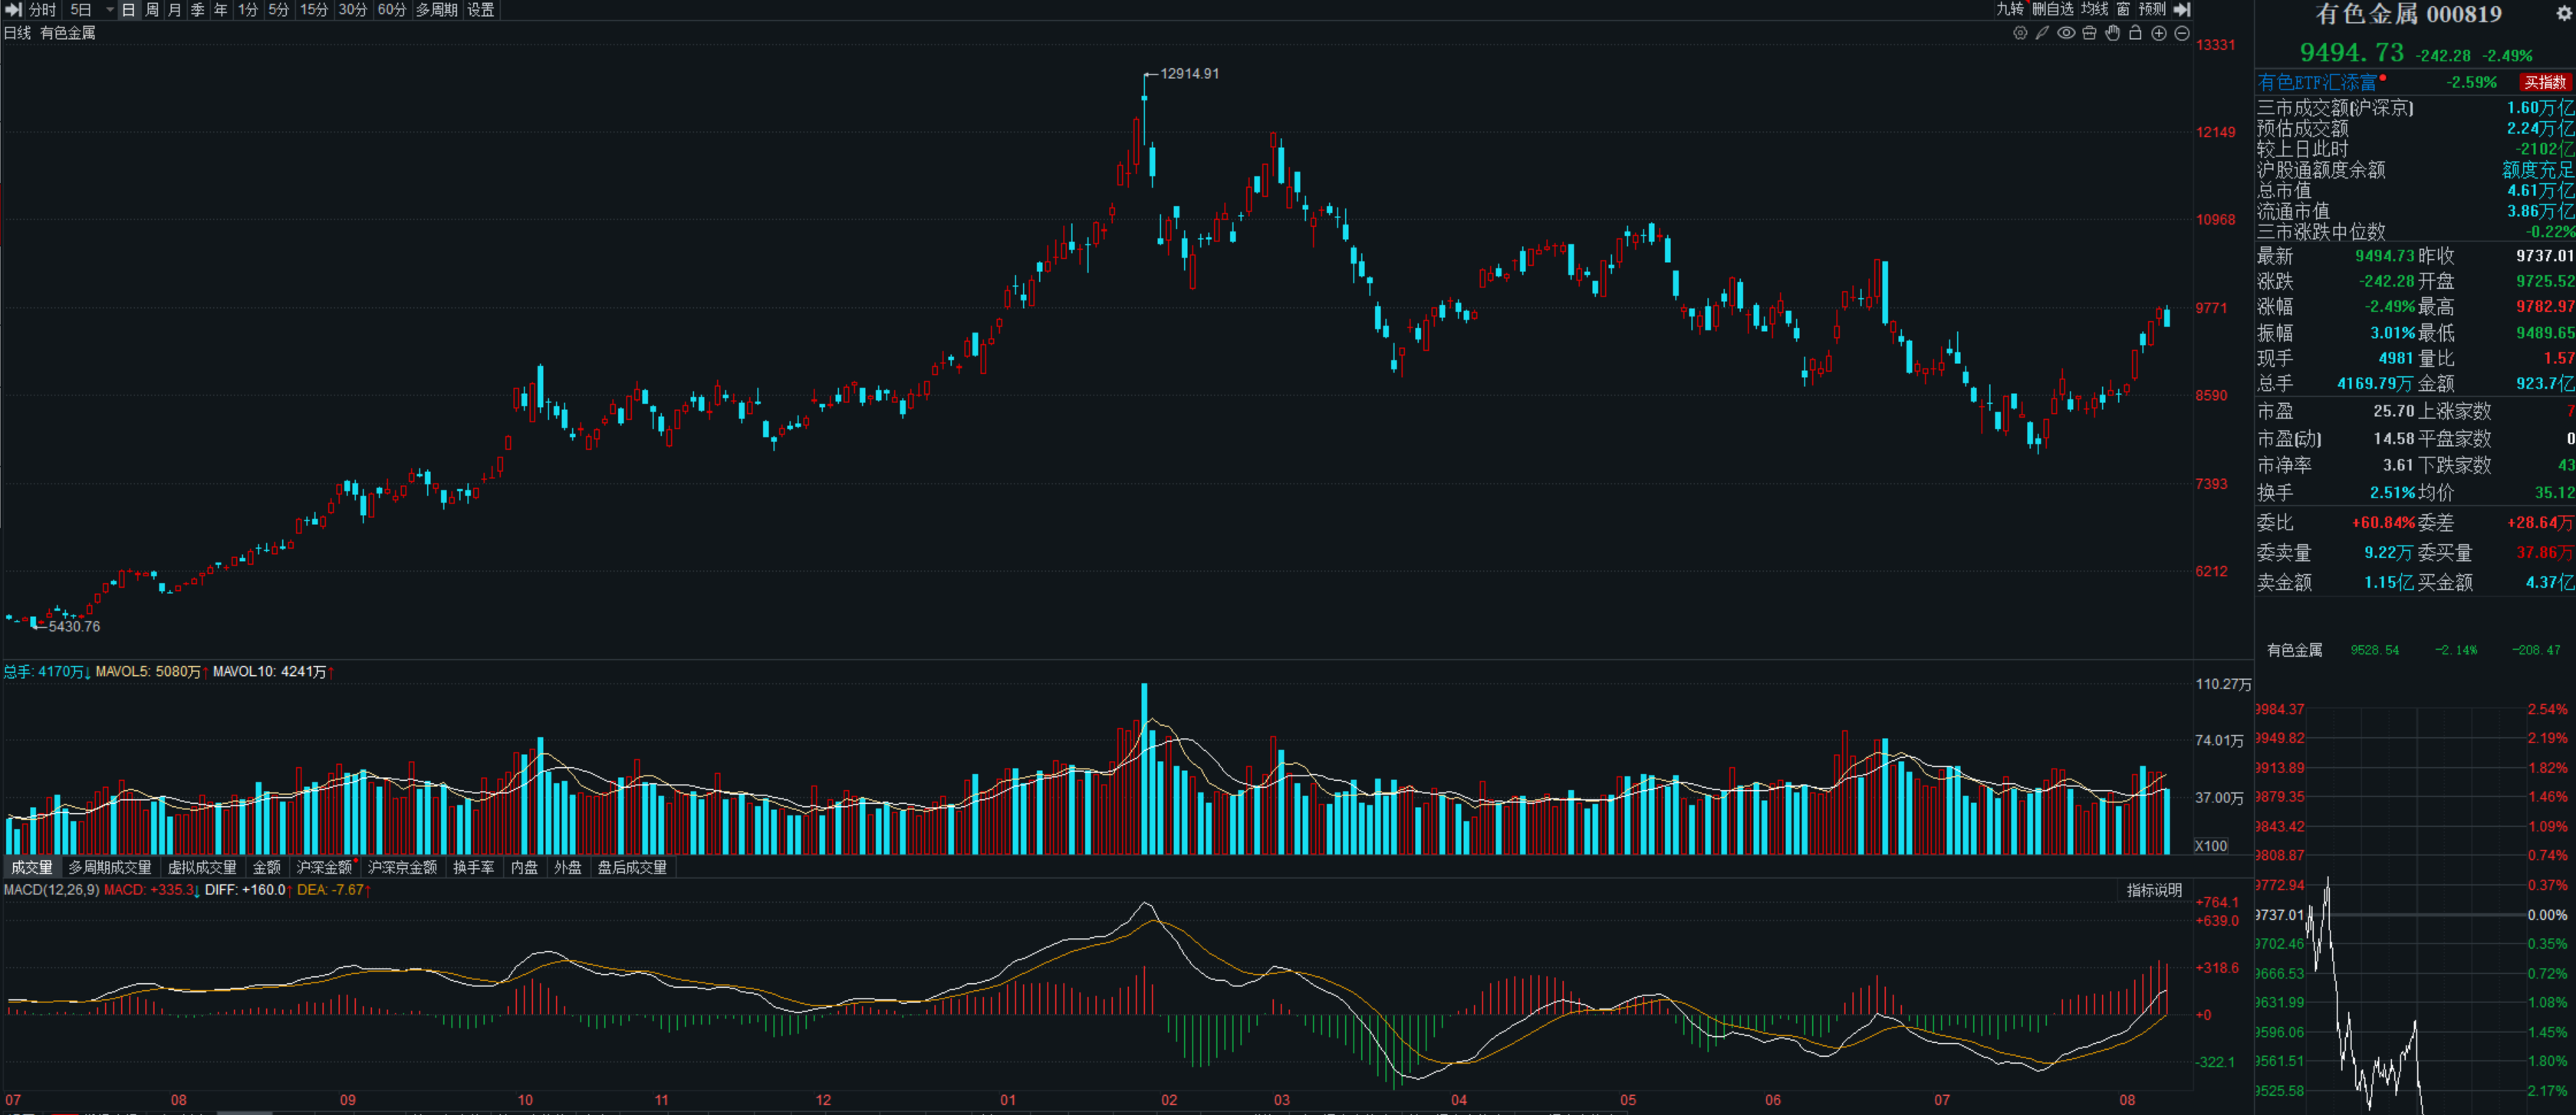Viewport: 2576px width, 1115px height.
Task: Collapse the right panel using arrow icon
Action: [2183, 9]
